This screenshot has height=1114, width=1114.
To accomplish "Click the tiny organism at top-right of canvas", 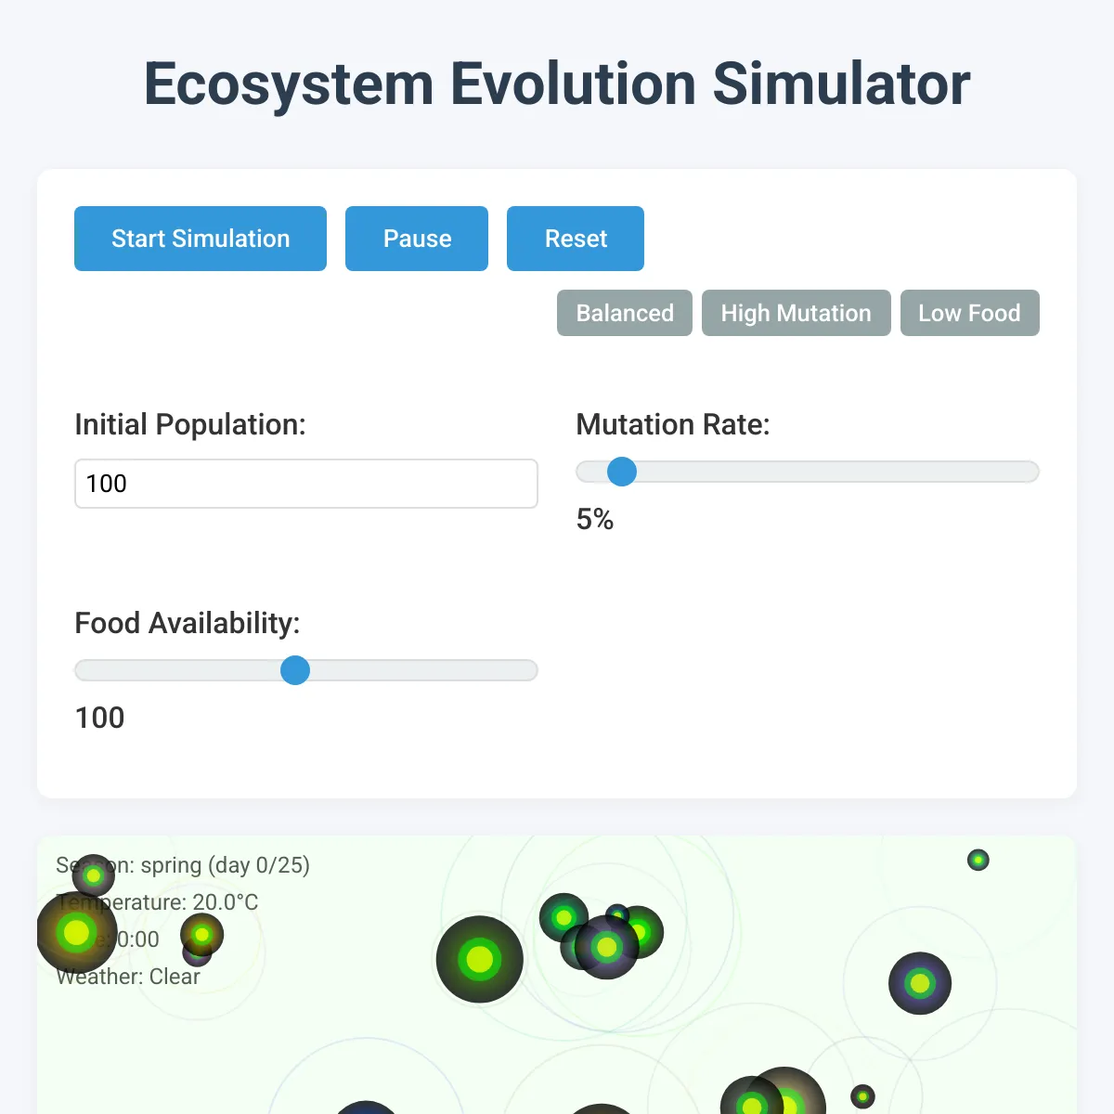I will (978, 860).
